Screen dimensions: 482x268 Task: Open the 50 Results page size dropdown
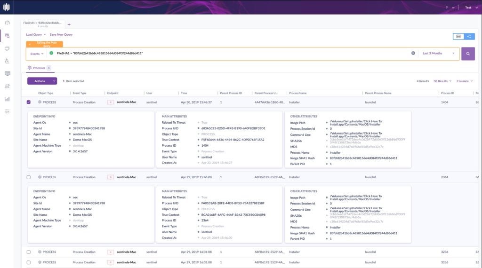(442, 81)
